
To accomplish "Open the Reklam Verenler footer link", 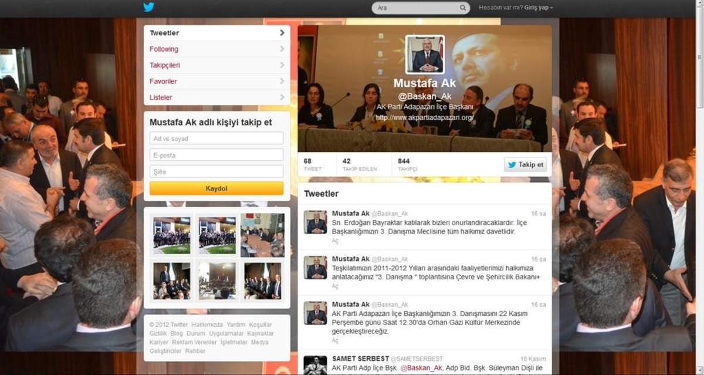I will (194, 342).
